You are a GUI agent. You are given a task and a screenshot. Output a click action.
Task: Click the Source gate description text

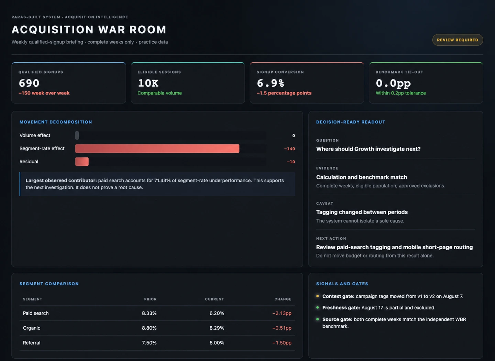tap(394, 322)
